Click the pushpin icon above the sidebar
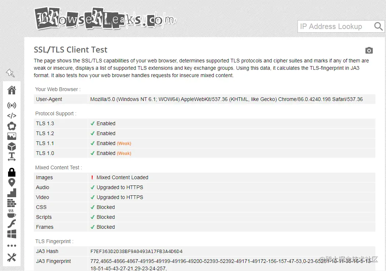 pos(10,73)
